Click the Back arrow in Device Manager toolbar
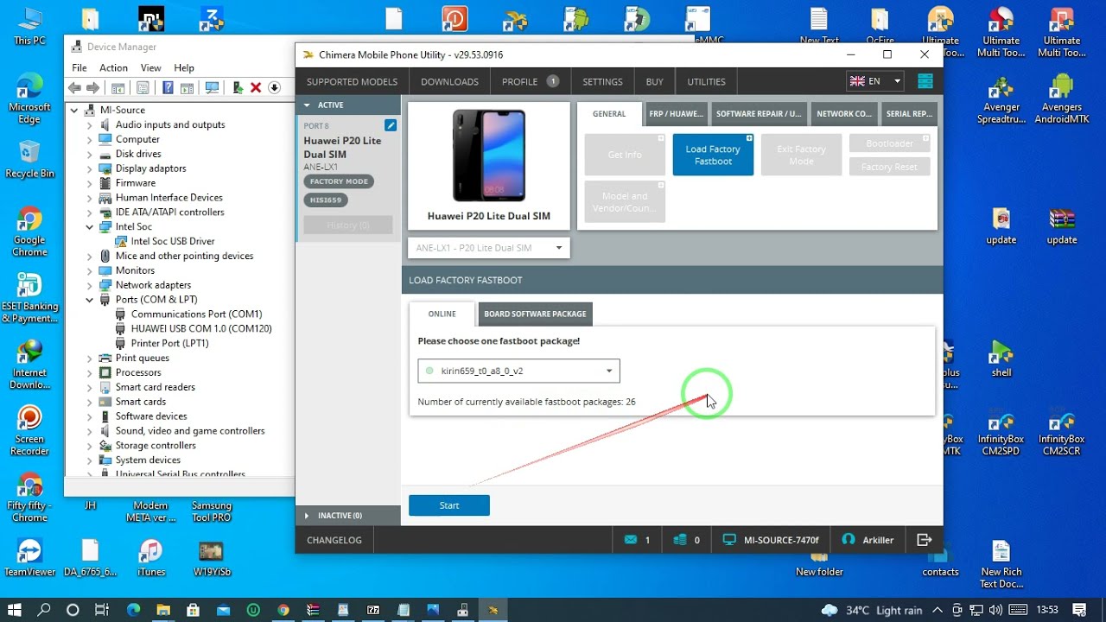 pyautogui.click(x=75, y=87)
